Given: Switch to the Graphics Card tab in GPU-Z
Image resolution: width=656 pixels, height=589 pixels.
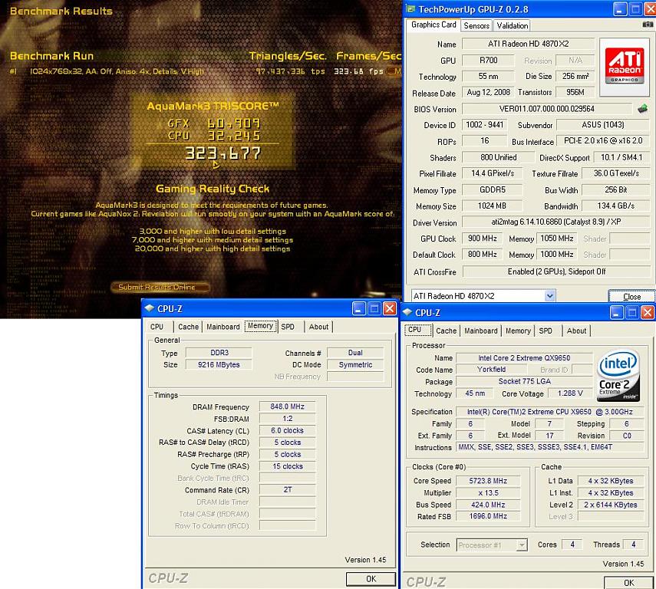Looking at the screenshot, I should click(x=433, y=25).
